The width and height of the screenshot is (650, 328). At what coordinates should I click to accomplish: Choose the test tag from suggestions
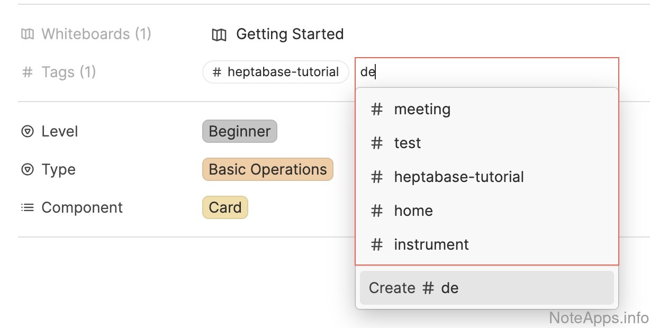[408, 143]
